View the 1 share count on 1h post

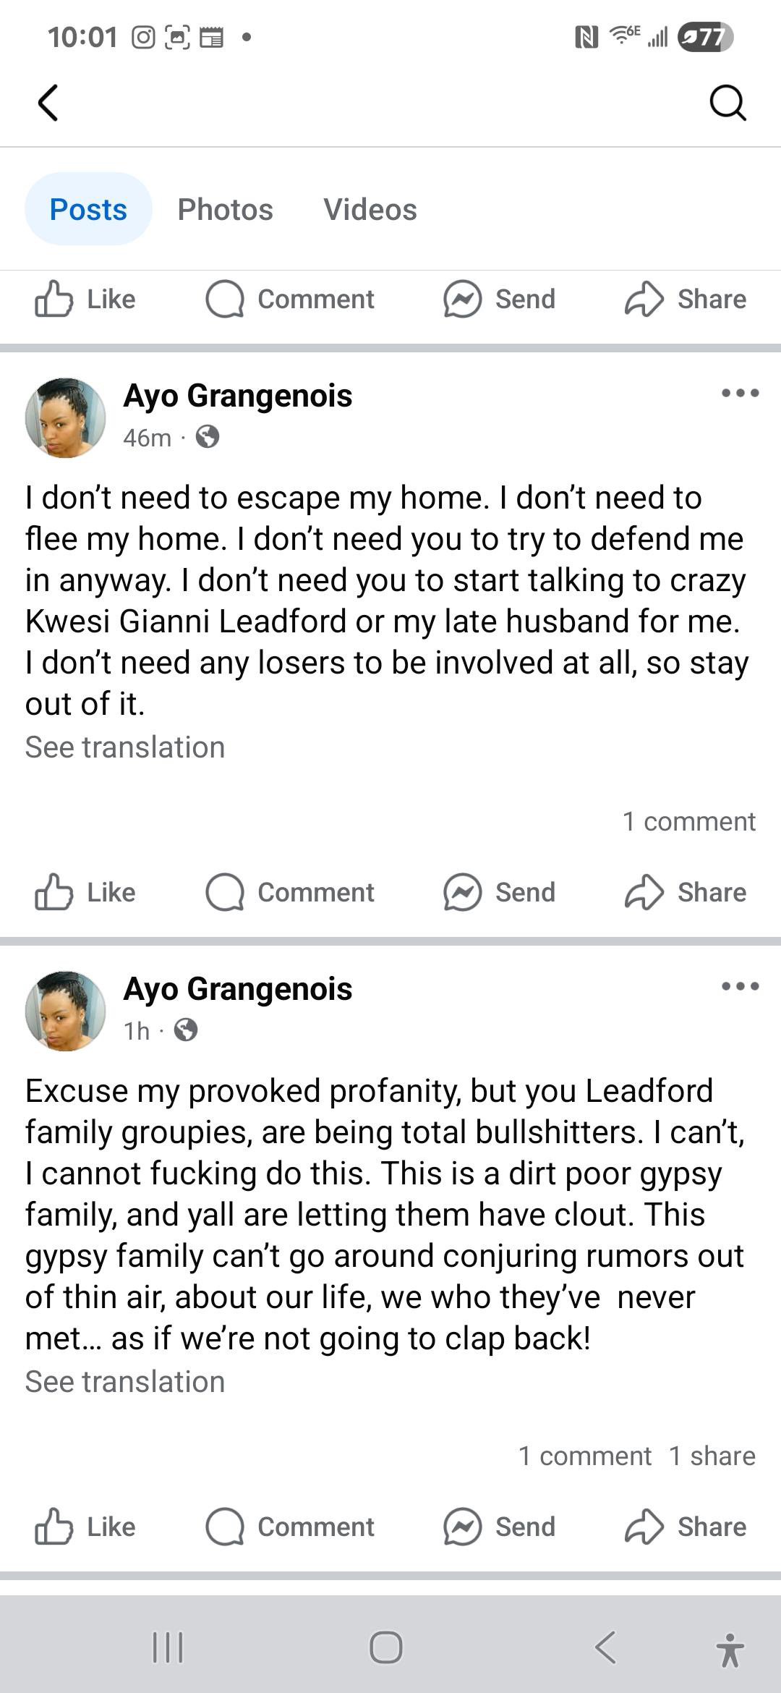click(712, 1456)
